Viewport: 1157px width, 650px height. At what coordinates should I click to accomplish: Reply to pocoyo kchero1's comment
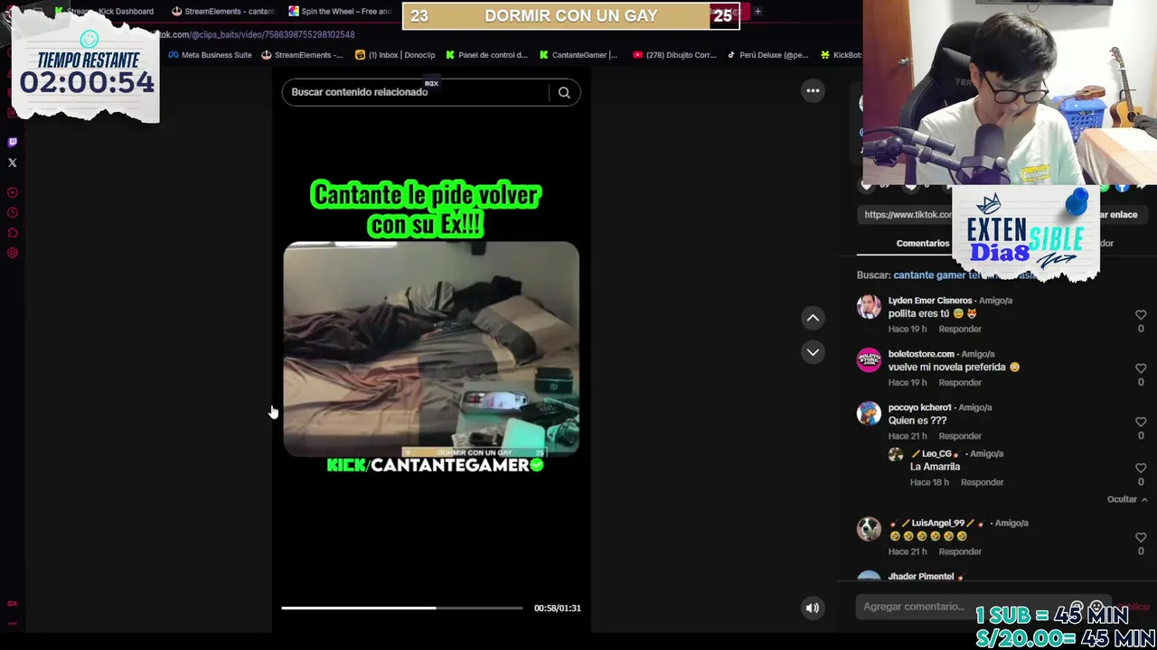960,436
